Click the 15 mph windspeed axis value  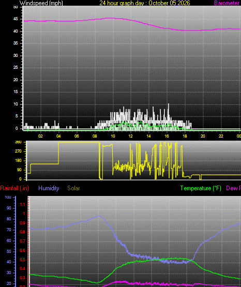[x=16, y=92]
